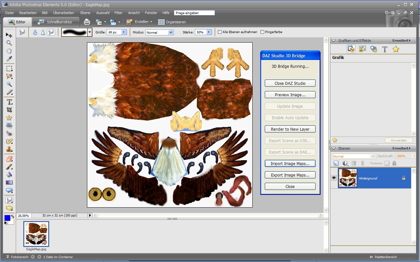
Task: Select the Hand tool
Action: [x=9, y=51]
